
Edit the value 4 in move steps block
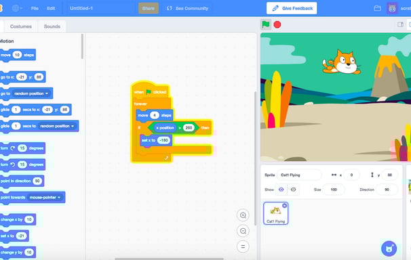155,115
